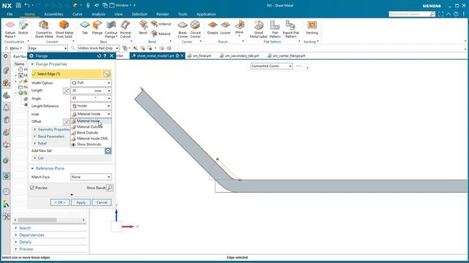Switch to the sm_final.prt tab
The width and height of the screenshot is (469, 263).
click(x=199, y=56)
